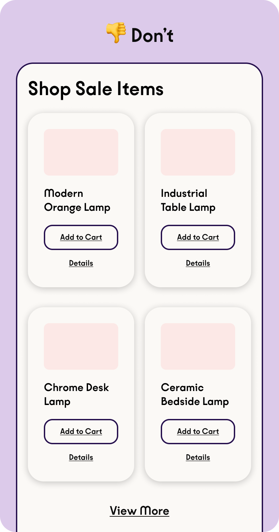Viewport: 279px width, 532px height.
Task: Add Modern Orange Lamp to cart
Action: point(81,237)
